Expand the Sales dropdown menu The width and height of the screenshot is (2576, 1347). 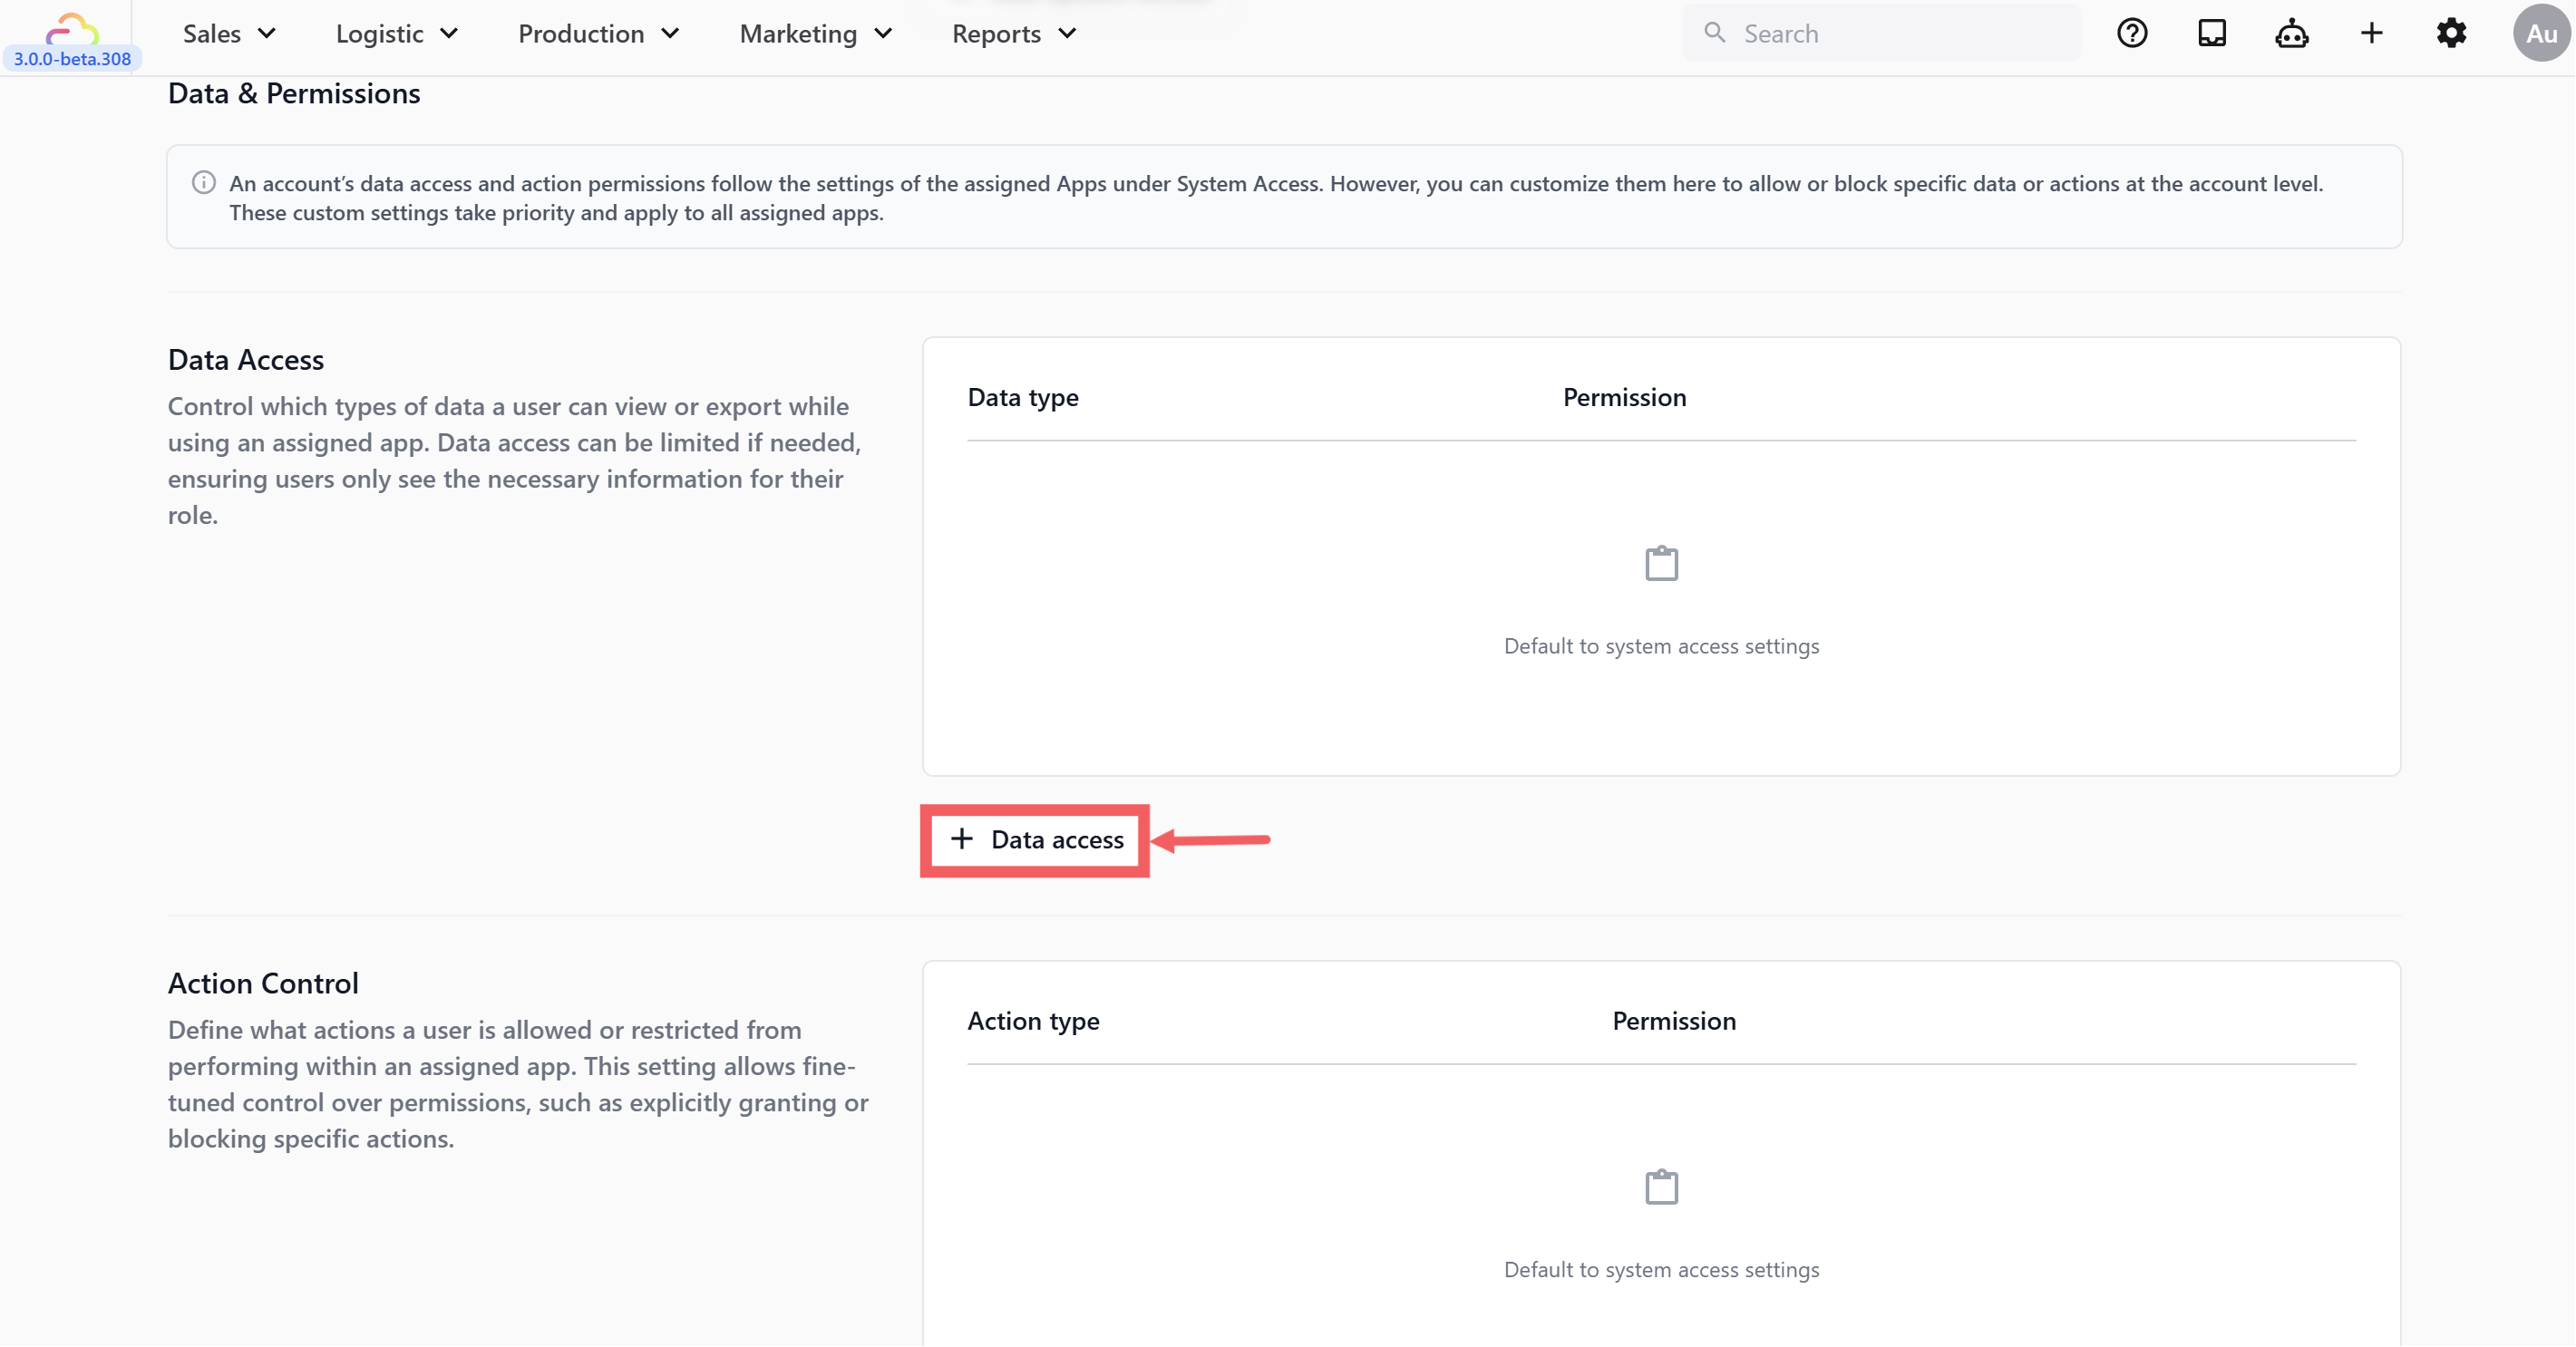pos(229,34)
